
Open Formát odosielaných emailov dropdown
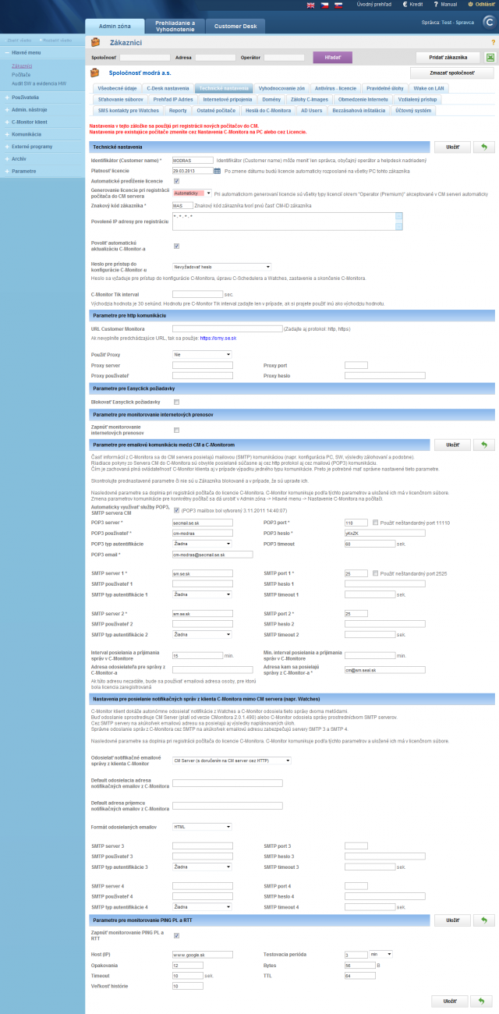[x=202, y=827]
